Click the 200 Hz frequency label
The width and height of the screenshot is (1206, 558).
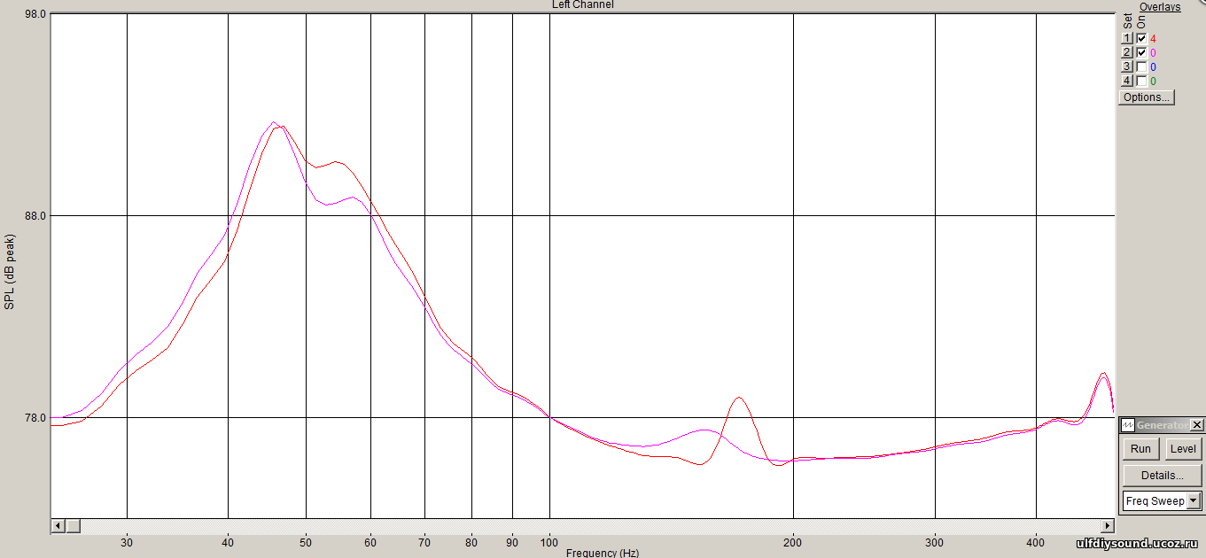pyautogui.click(x=793, y=542)
